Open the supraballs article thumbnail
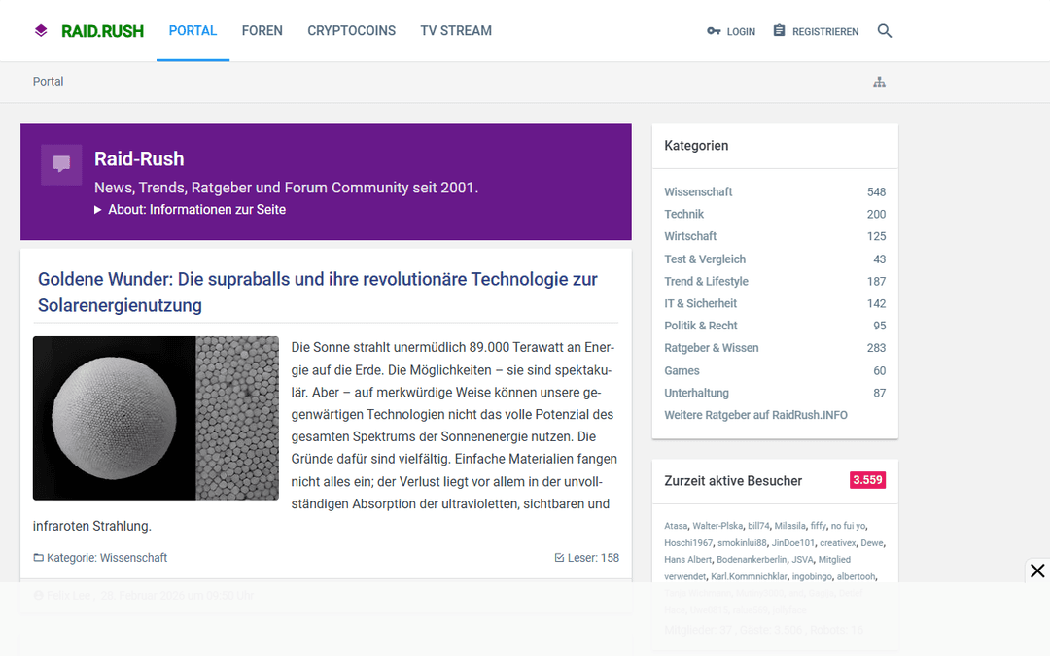Image resolution: width=1050 pixels, height=656 pixels. tap(156, 418)
